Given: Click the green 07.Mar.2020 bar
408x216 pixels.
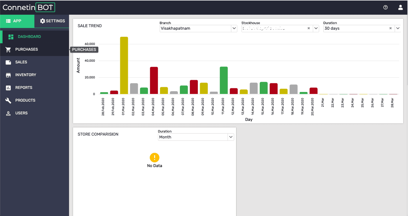Looking at the screenshot, I should pyautogui.click(x=184, y=90).
